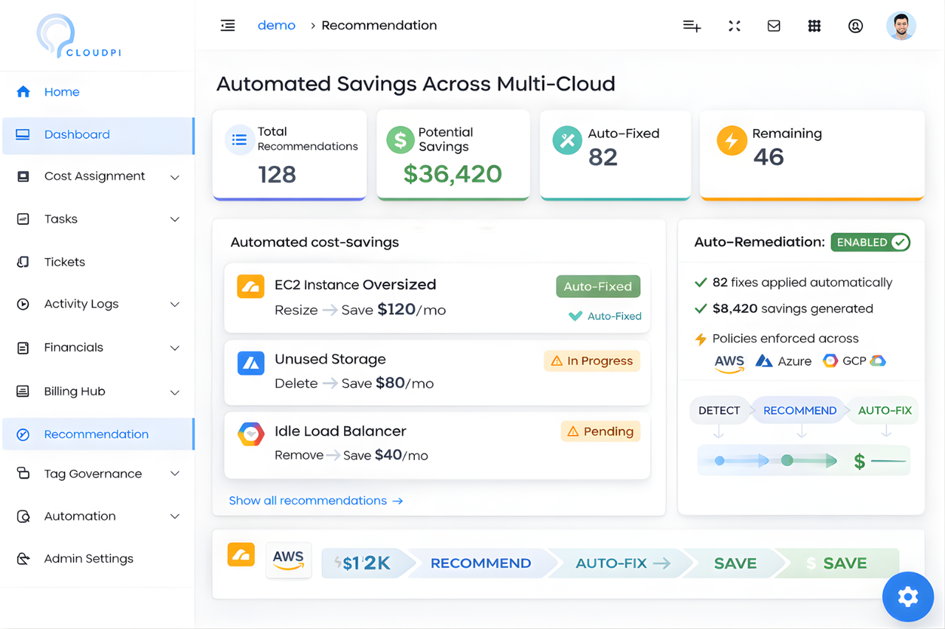Select the Tickets sidebar icon
The height and width of the screenshot is (629, 945).
23,262
